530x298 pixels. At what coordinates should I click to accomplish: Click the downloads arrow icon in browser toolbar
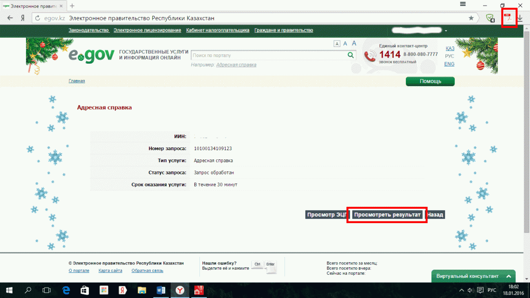click(x=521, y=18)
